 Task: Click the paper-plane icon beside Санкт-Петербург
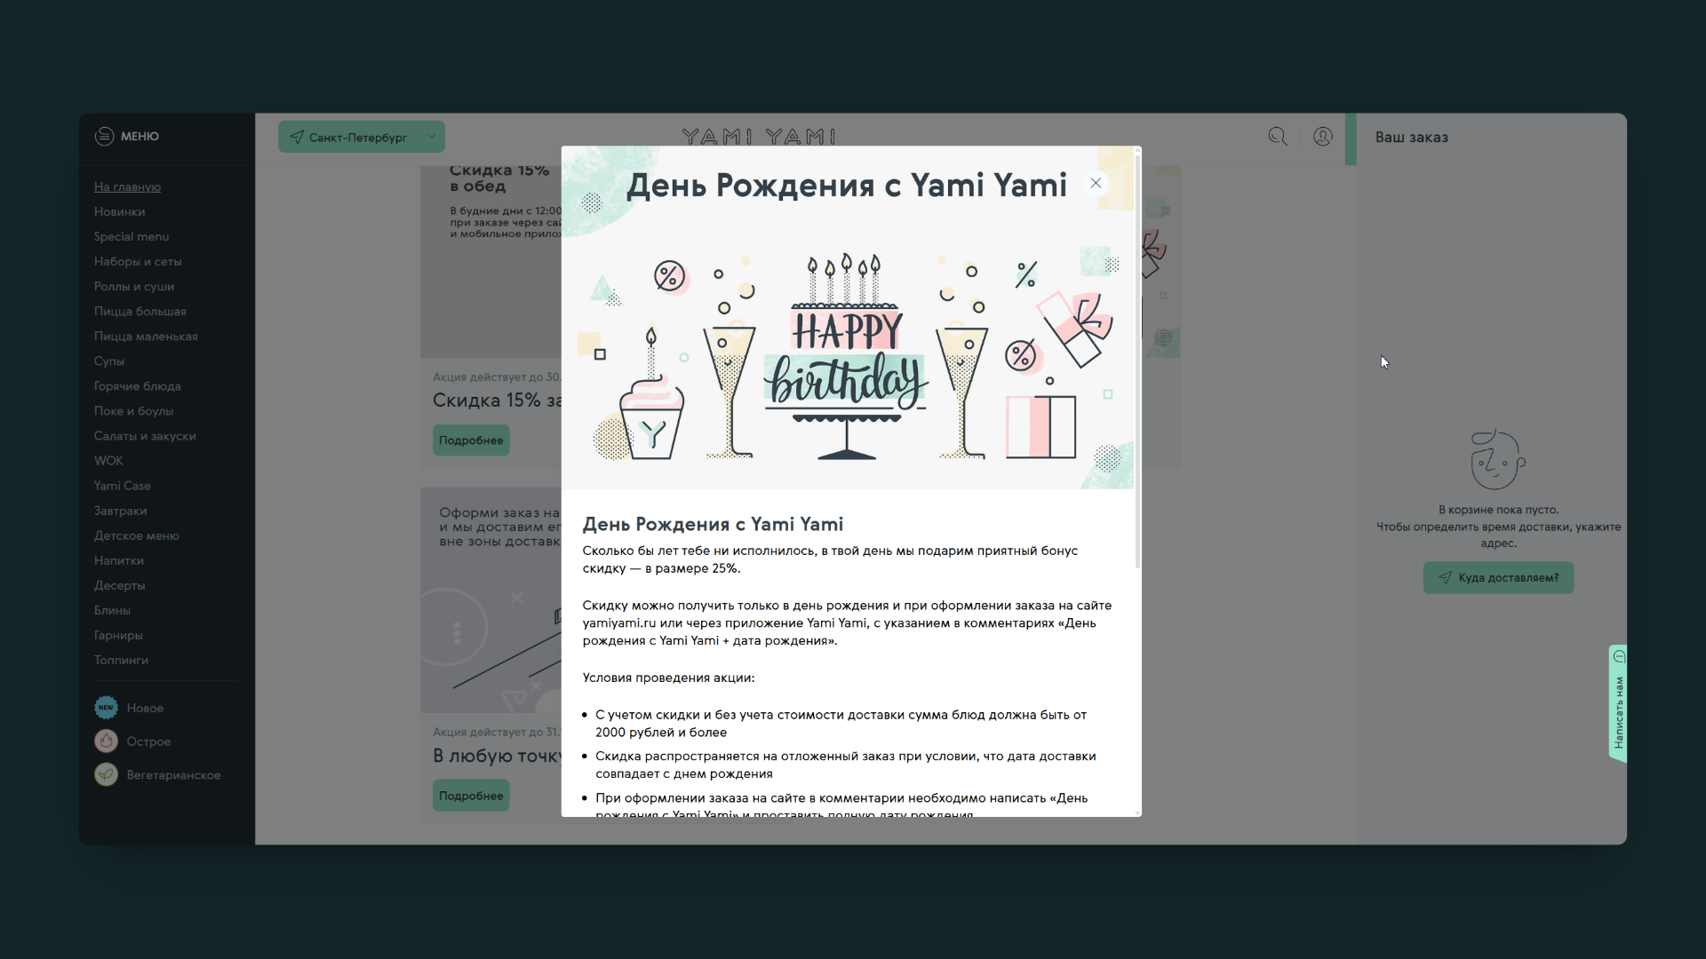pyautogui.click(x=297, y=136)
